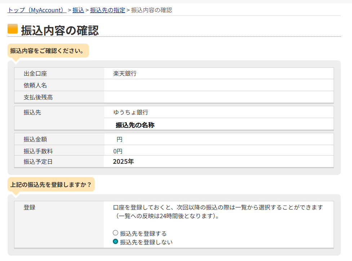Click the orange square icon beside the heading

pyautogui.click(x=13, y=29)
